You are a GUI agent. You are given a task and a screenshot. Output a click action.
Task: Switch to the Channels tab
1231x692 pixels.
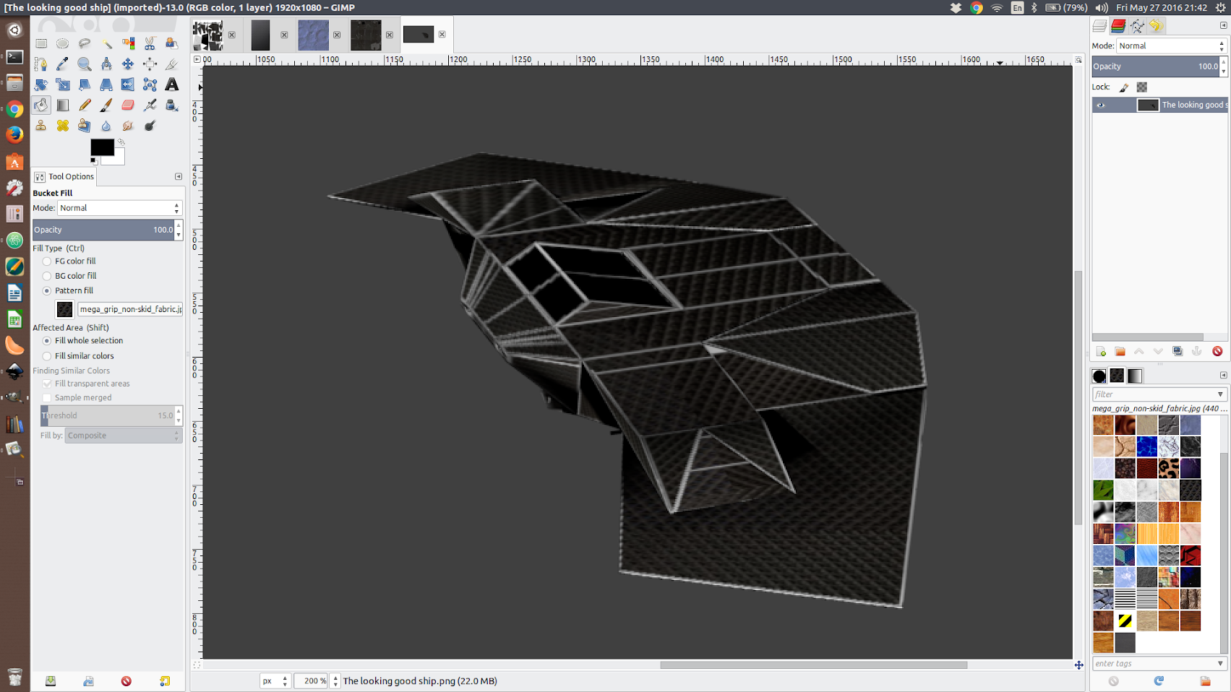click(1118, 26)
